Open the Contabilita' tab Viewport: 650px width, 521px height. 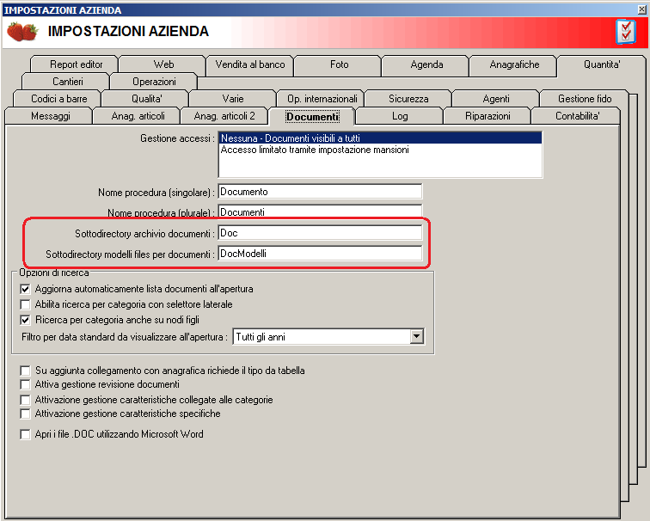coord(577,116)
